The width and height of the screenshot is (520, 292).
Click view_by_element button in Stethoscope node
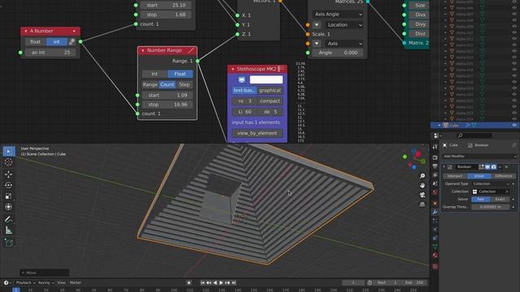258,133
